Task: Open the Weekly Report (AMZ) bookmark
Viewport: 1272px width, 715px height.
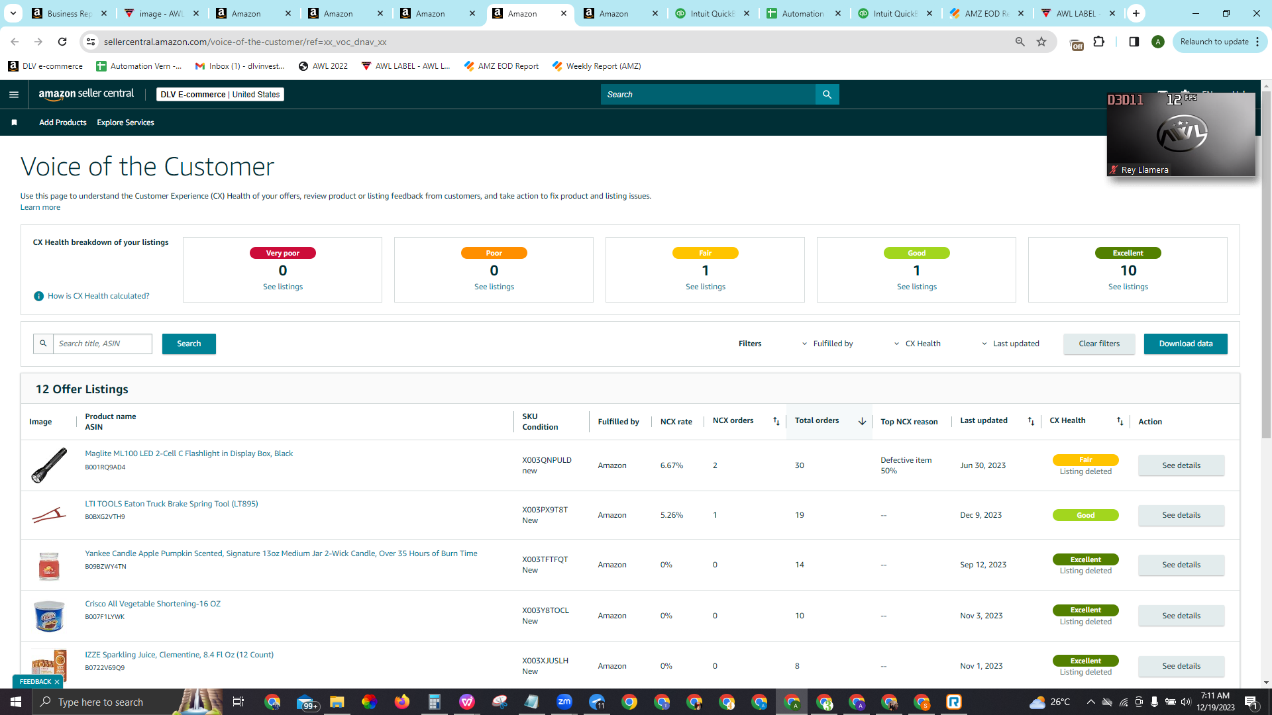Action: pos(596,66)
